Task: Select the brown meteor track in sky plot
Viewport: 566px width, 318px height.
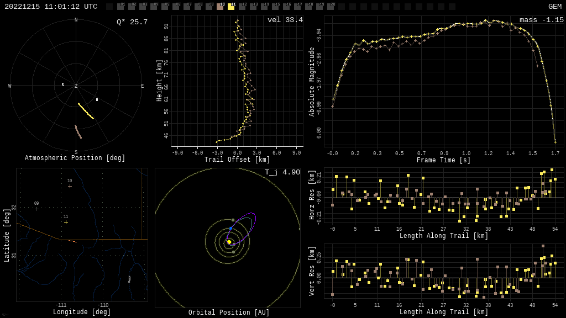Action: click(78, 132)
